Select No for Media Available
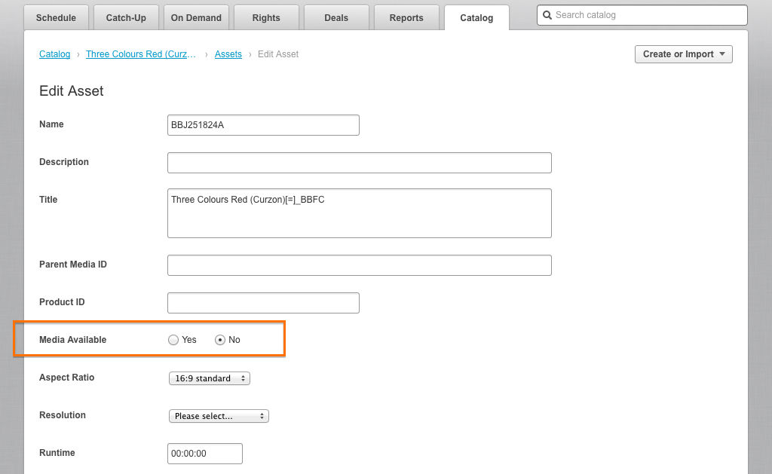Image resolution: width=772 pixels, height=474 pixels. click(x=220, y=340)
